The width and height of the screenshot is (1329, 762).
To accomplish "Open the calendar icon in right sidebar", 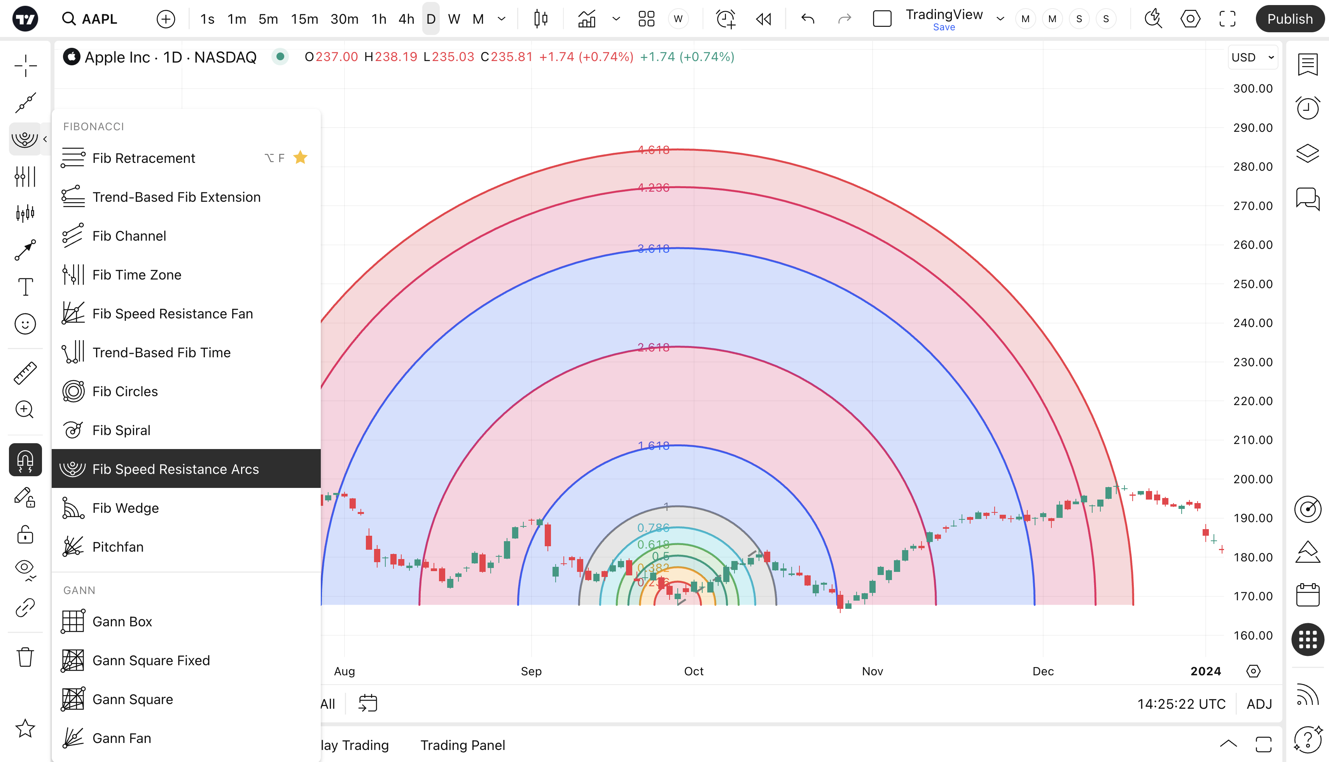I will click(1307, 595).
